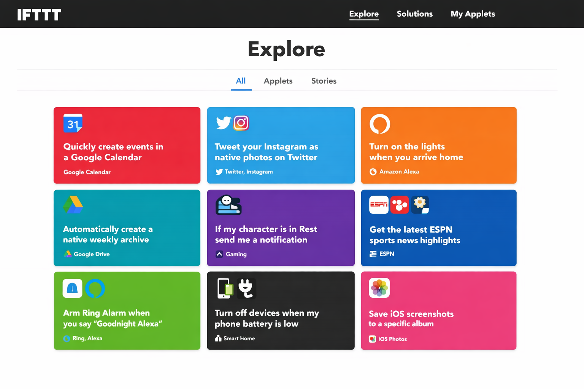
Task: Click the gaming character icon
Action: point(229,205)
